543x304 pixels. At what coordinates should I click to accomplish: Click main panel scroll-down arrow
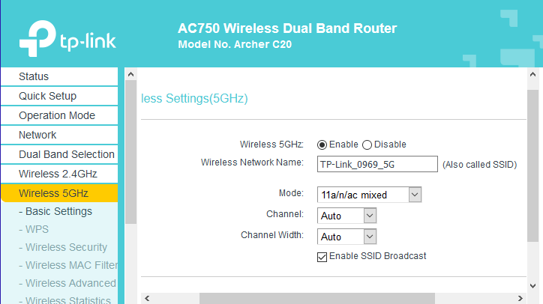pyautogui.click(x=533, y=286)
